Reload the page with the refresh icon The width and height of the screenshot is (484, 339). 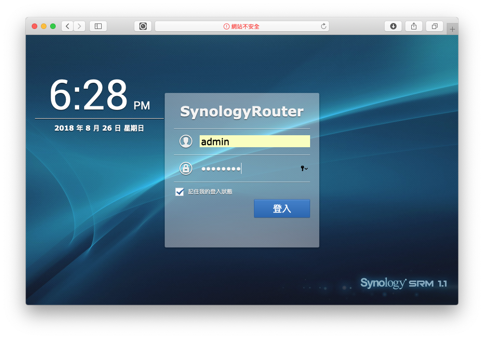[x=323, y=26]
